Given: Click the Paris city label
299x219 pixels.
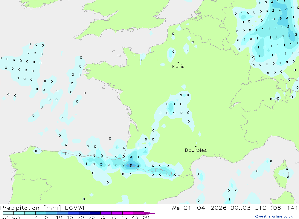Looking at the screenshot, I should point(178,66).
